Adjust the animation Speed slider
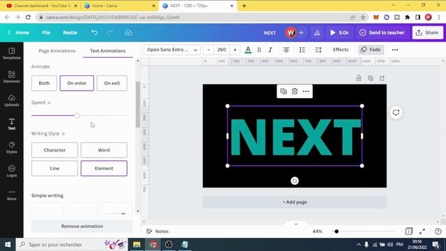 [77, 116]
